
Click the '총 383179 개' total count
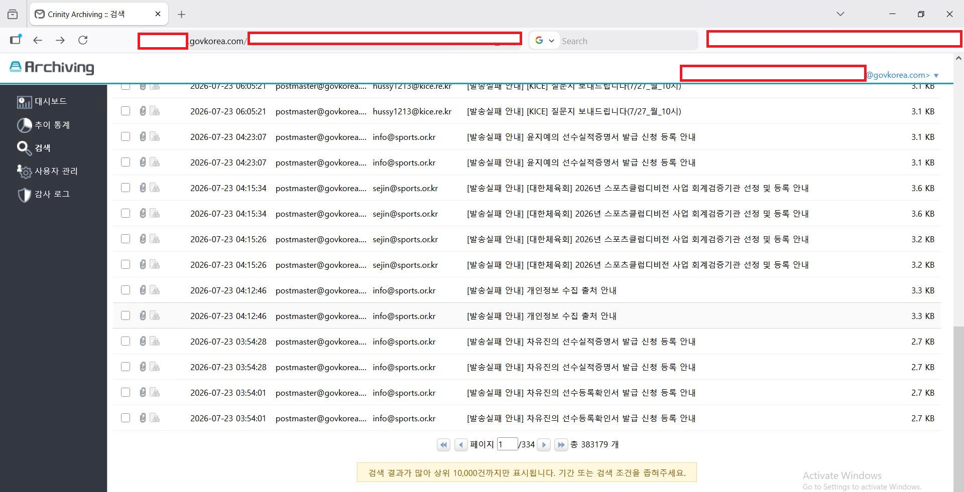(594, 445)
